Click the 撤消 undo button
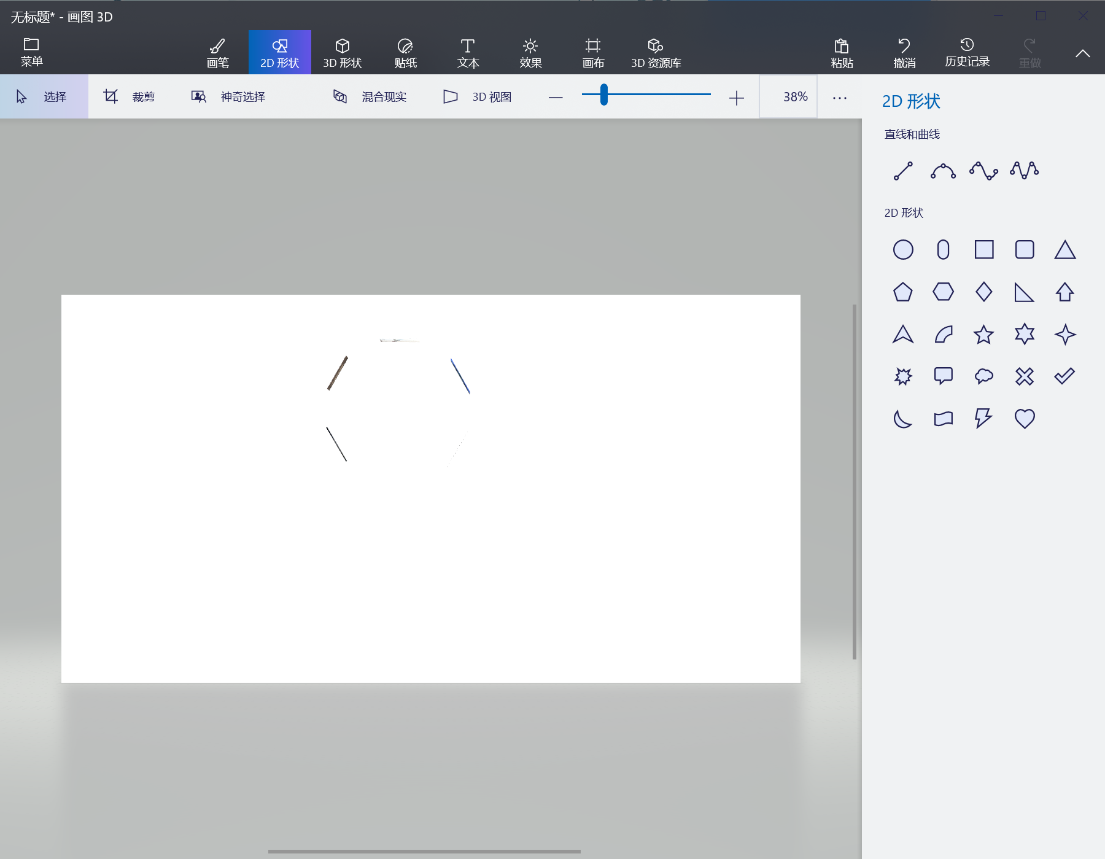 (x=904, y=53)
